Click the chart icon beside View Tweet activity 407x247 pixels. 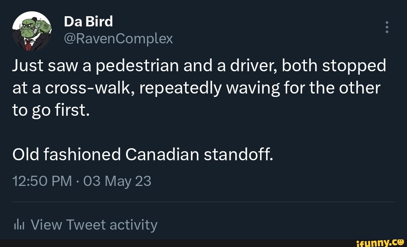[x=18, y=224]
